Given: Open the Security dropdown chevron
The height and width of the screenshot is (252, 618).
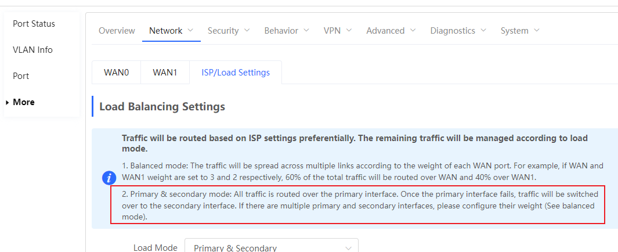Looking at the screenshot, I should 247,30.
